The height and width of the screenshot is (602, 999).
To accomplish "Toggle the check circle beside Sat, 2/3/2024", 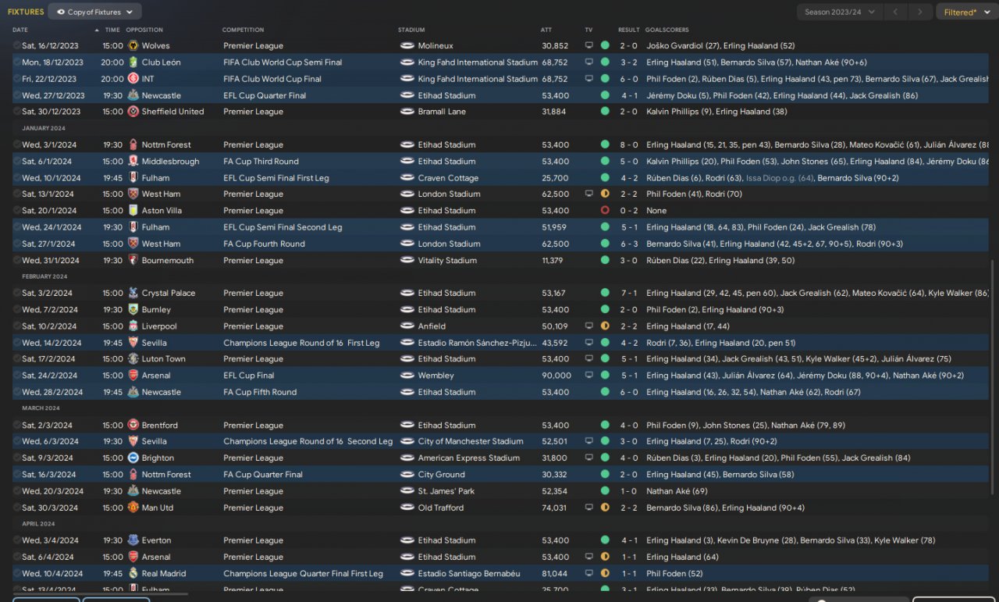I will (17, 426).
